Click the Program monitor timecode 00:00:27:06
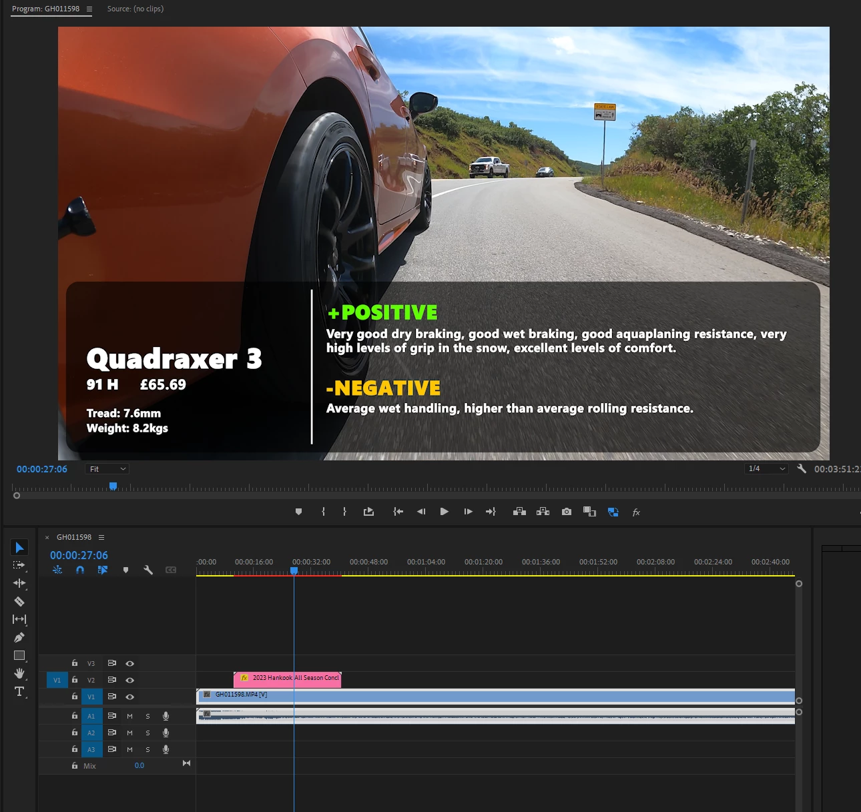Screen dimensions: 861x812 point(42,469)
